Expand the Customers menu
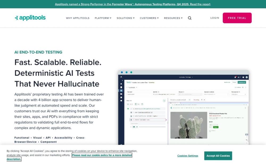Image resolution: width=266 pixels, height=166 pixels. click(149, 18)
